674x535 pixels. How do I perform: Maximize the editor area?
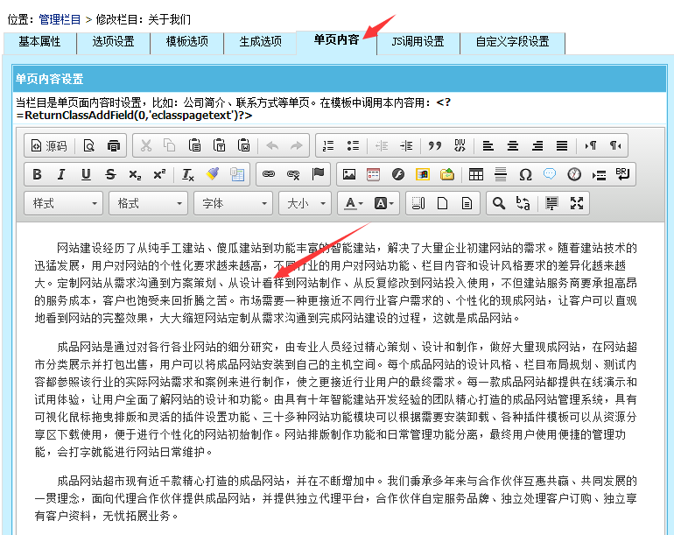click(x=577, y=203)
